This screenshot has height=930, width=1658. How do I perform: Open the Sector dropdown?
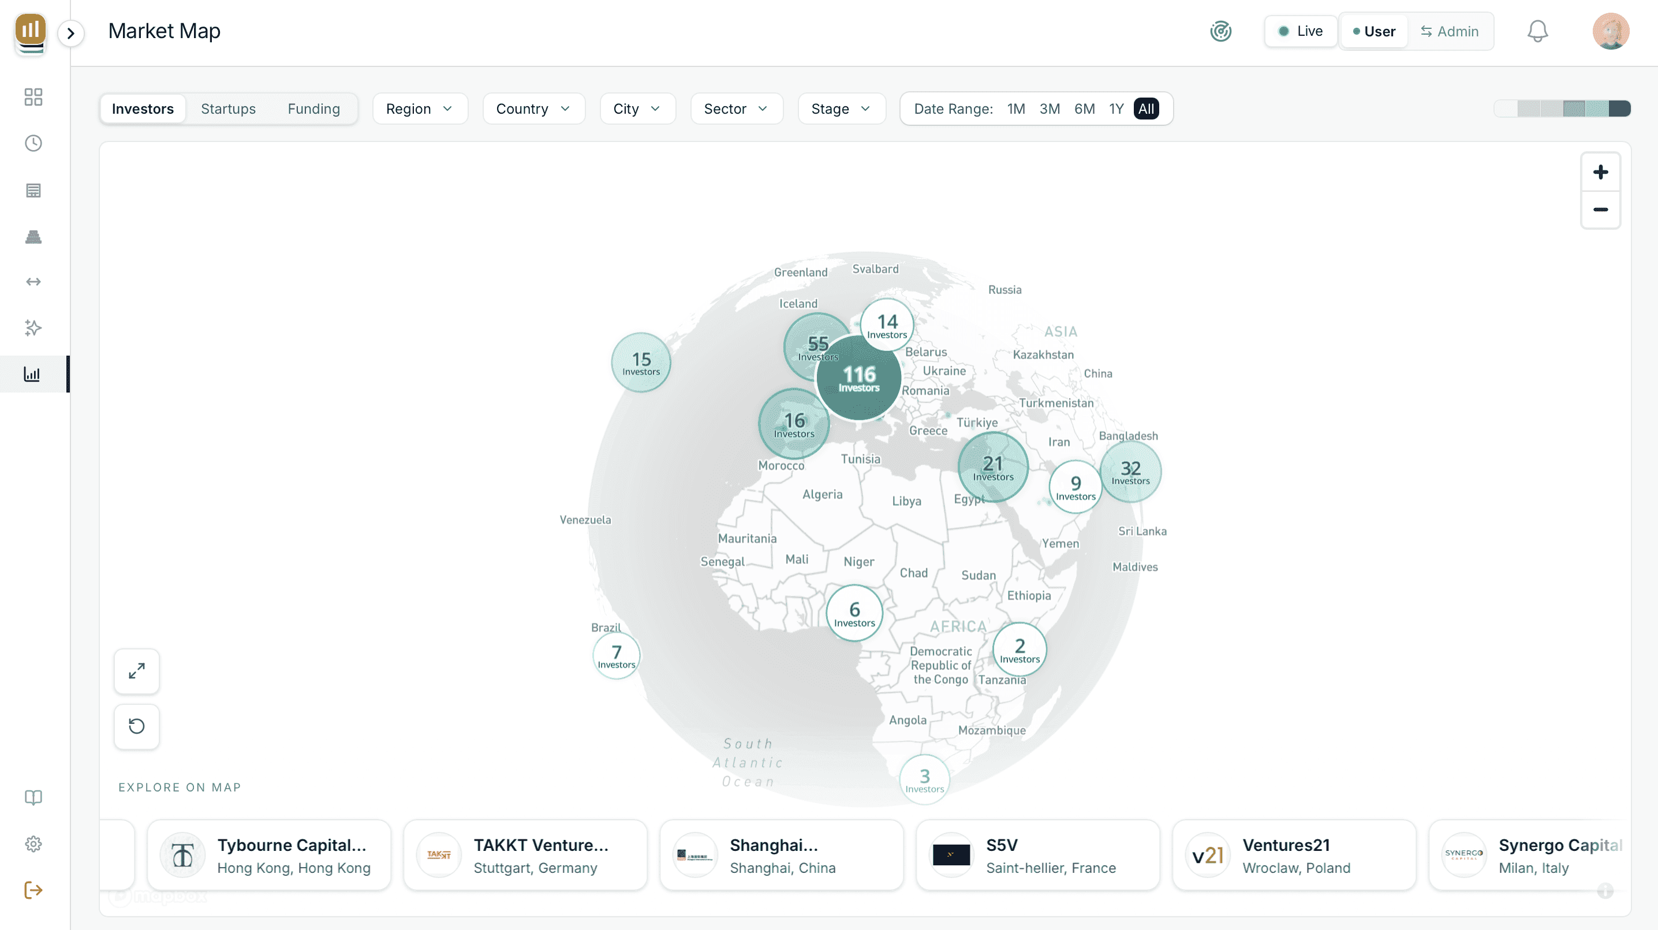736,109
